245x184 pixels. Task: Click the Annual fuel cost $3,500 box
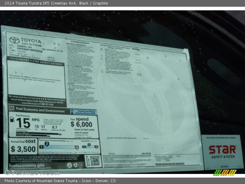pyautogui.click(x=23, y=146)
